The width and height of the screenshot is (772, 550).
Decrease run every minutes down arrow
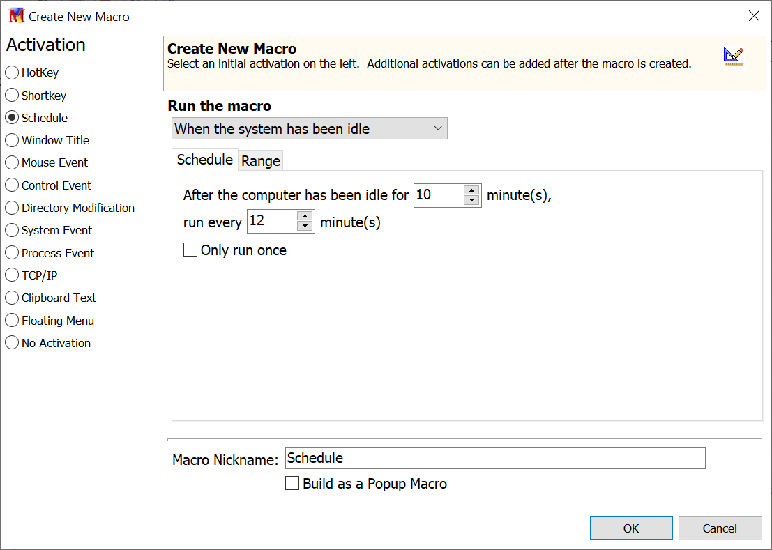point(305,227)
